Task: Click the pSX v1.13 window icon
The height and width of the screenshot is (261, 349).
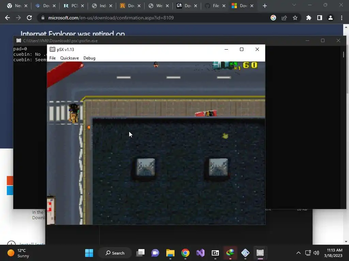Action: click(x=52, y=49)
